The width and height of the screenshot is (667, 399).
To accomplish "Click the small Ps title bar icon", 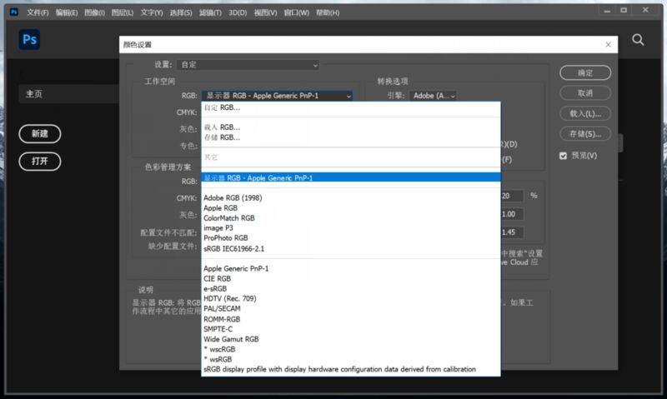I will (14, 12).
